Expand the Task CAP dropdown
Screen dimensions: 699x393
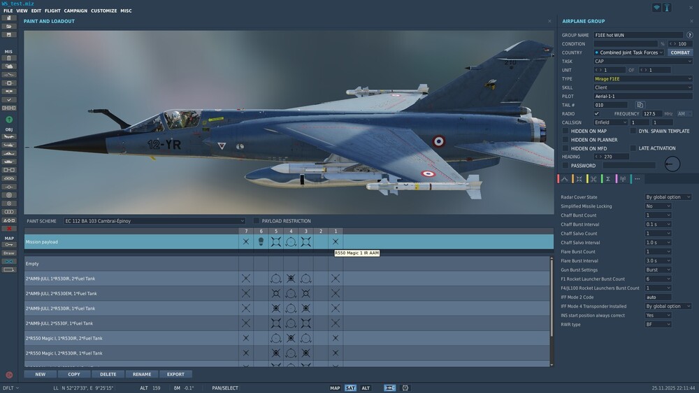coord(643,61)
